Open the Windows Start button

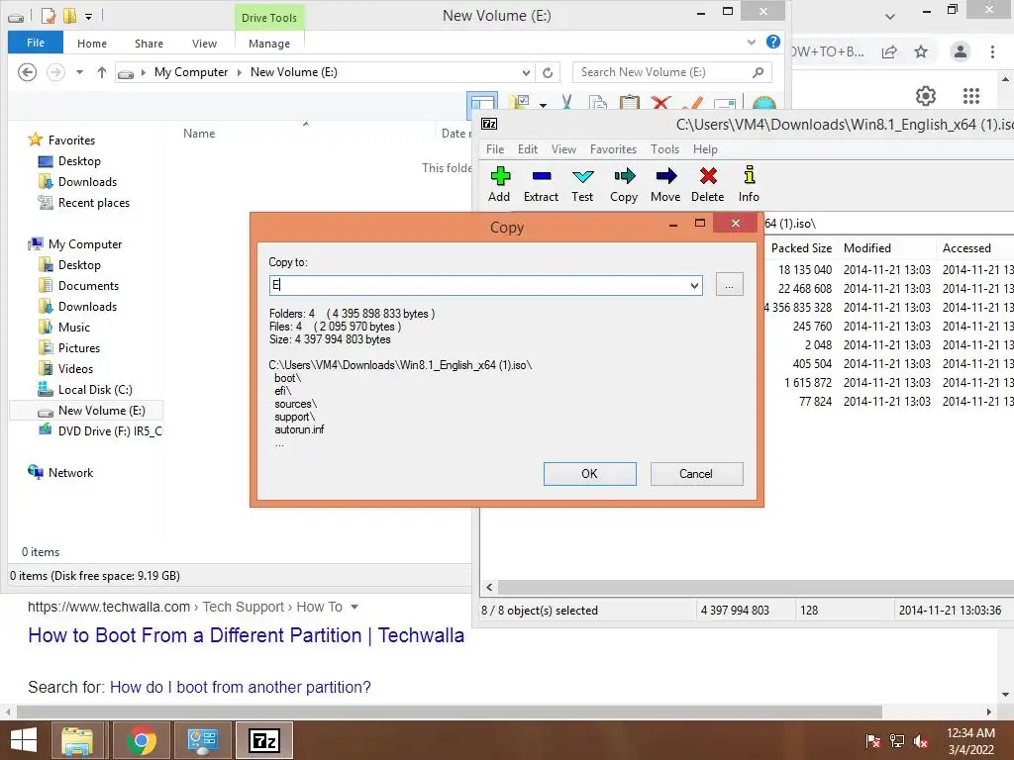click(24, 740)
